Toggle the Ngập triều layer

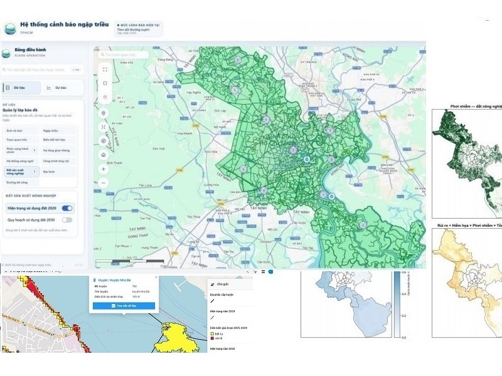pyautogui.click(x=58, y=131)
